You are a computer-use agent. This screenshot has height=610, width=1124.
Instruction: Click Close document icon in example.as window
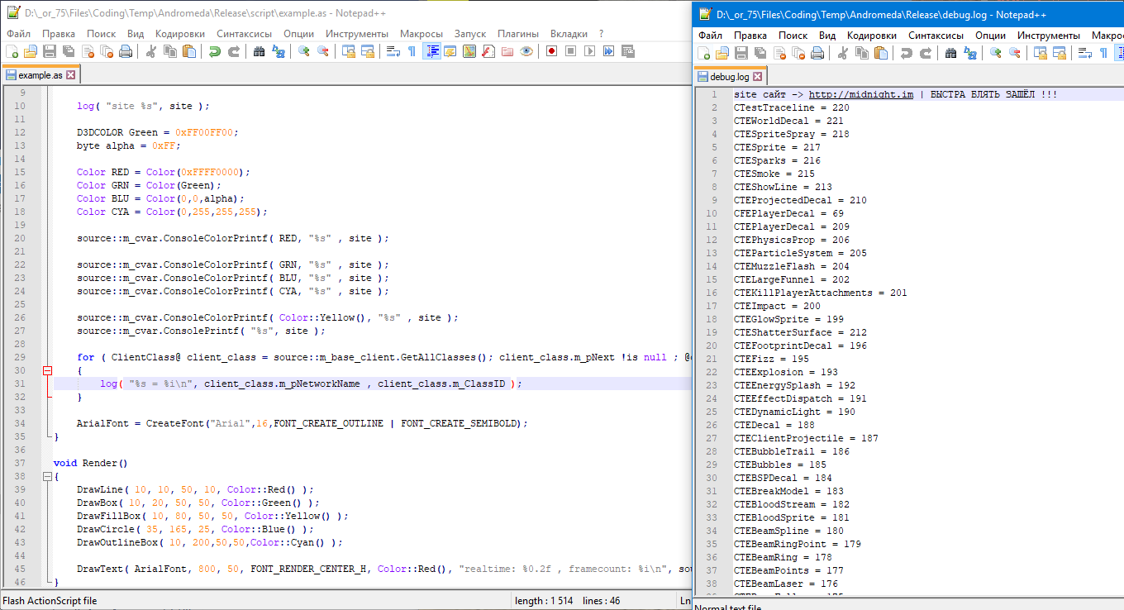(x=88, y=51)
